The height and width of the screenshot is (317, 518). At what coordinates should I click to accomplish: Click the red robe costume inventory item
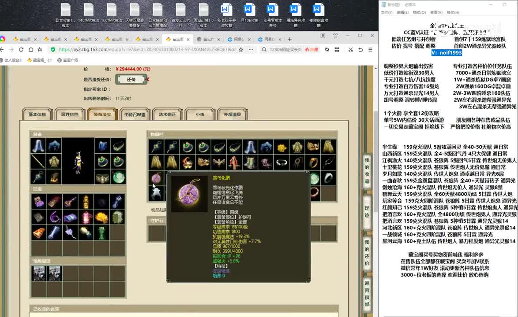(x=234, y=162)
